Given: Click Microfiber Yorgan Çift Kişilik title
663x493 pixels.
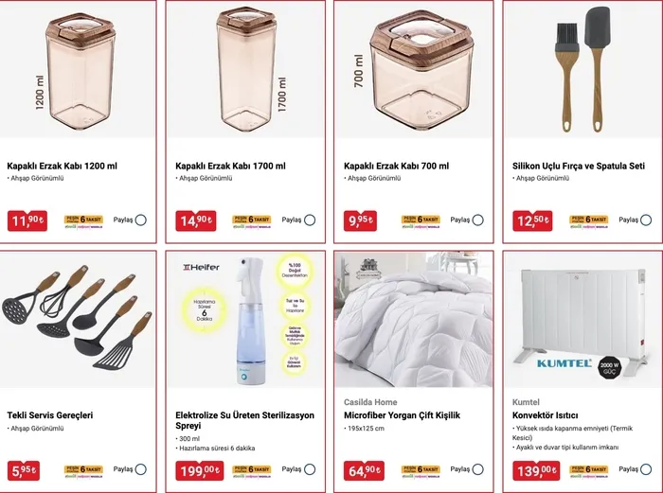Looking at the screenshot, I should [402, 415].
